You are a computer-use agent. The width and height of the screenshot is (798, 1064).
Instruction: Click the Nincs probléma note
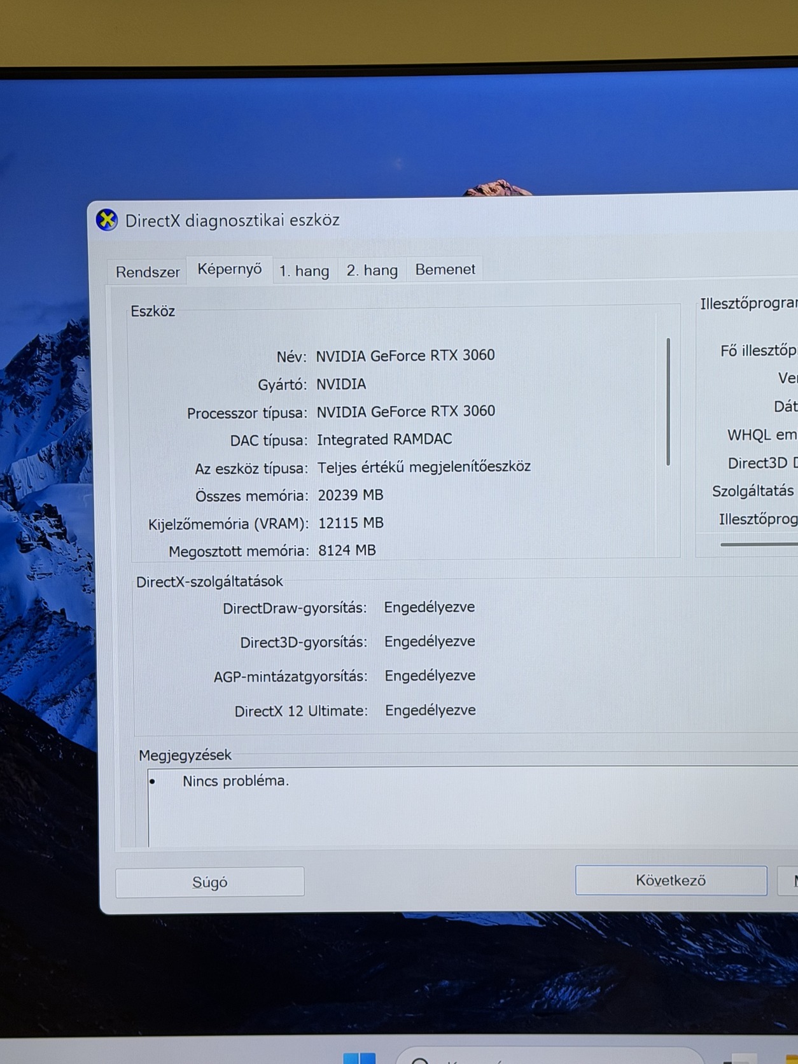tap(235, 781)
